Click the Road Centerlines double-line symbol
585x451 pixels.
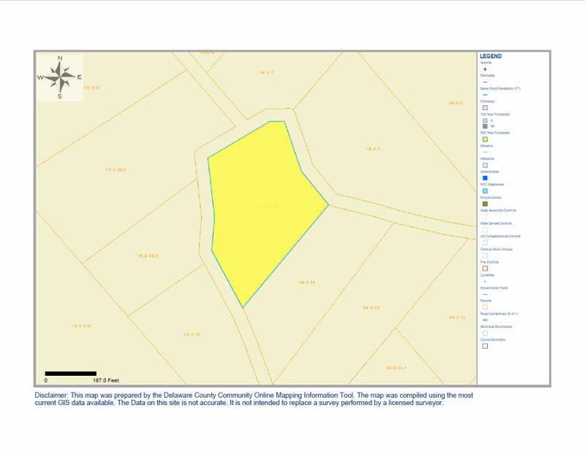coord(485,320)
